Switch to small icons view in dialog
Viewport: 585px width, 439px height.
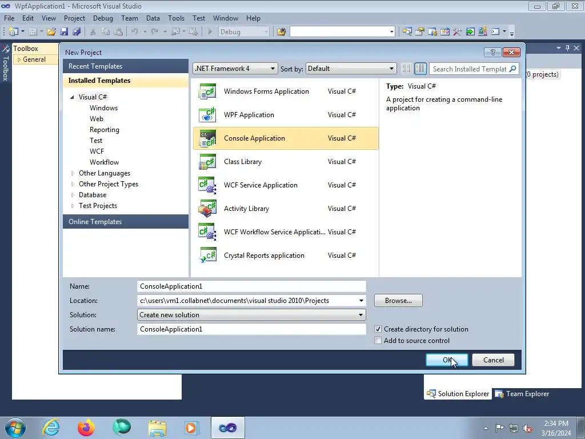click(406, 69)
